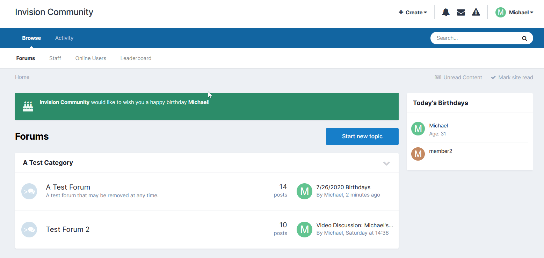This screenshot has width=544, height=258.
Task: Click Michael's avatar in the top header
Action: click(501, 12)
